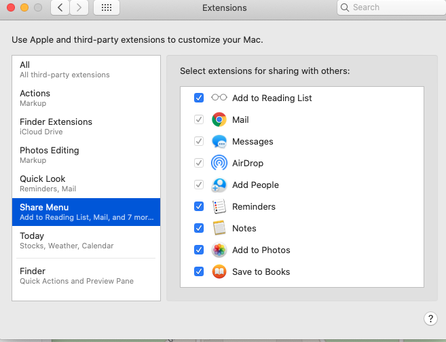This screenshot has height=342, width=446.
Task: Select the Finder Extensions category
Action: tap(86, 126)
